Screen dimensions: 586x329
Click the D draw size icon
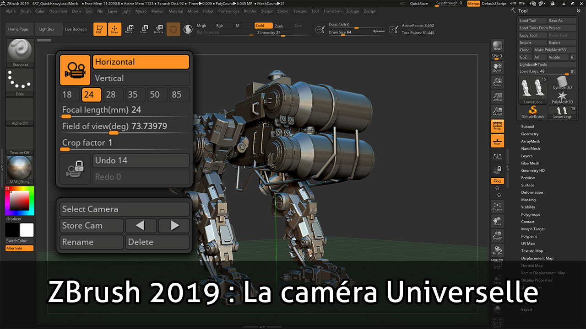[x=393, y=30]
